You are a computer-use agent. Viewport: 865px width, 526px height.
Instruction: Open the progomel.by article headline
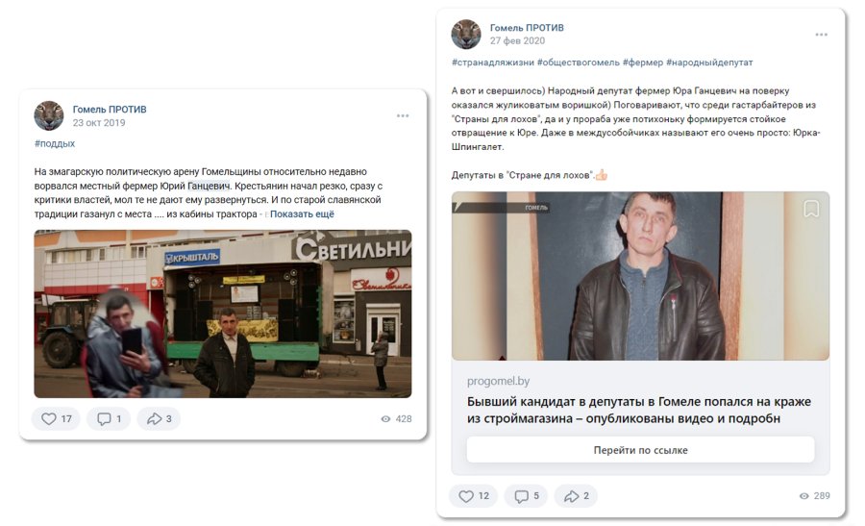pos(639,410)
